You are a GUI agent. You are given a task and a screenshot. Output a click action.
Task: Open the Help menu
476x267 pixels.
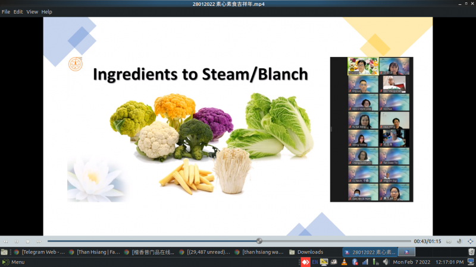(46, 12)
